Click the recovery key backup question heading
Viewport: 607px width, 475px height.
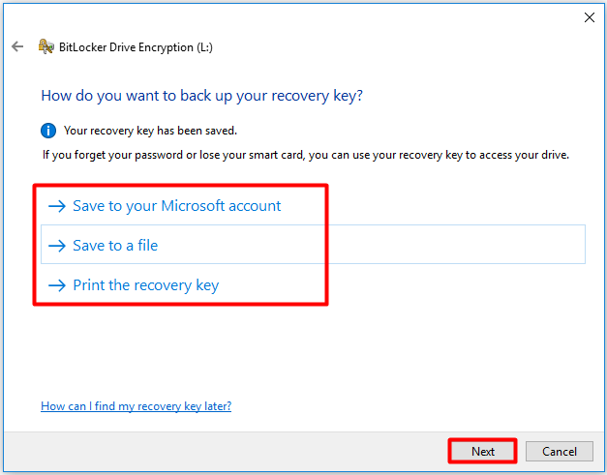click(201, 96)
